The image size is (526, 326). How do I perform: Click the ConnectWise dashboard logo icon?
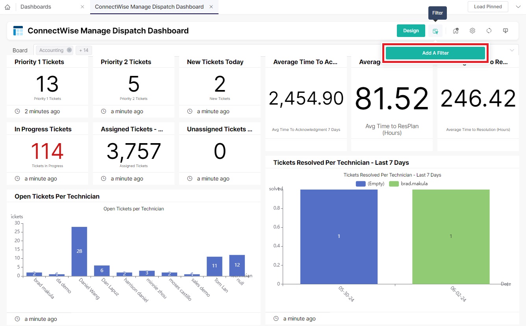[x=17, y=30]
